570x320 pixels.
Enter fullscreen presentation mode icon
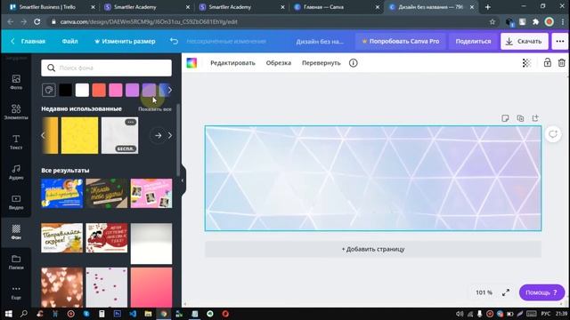[506, 292]
